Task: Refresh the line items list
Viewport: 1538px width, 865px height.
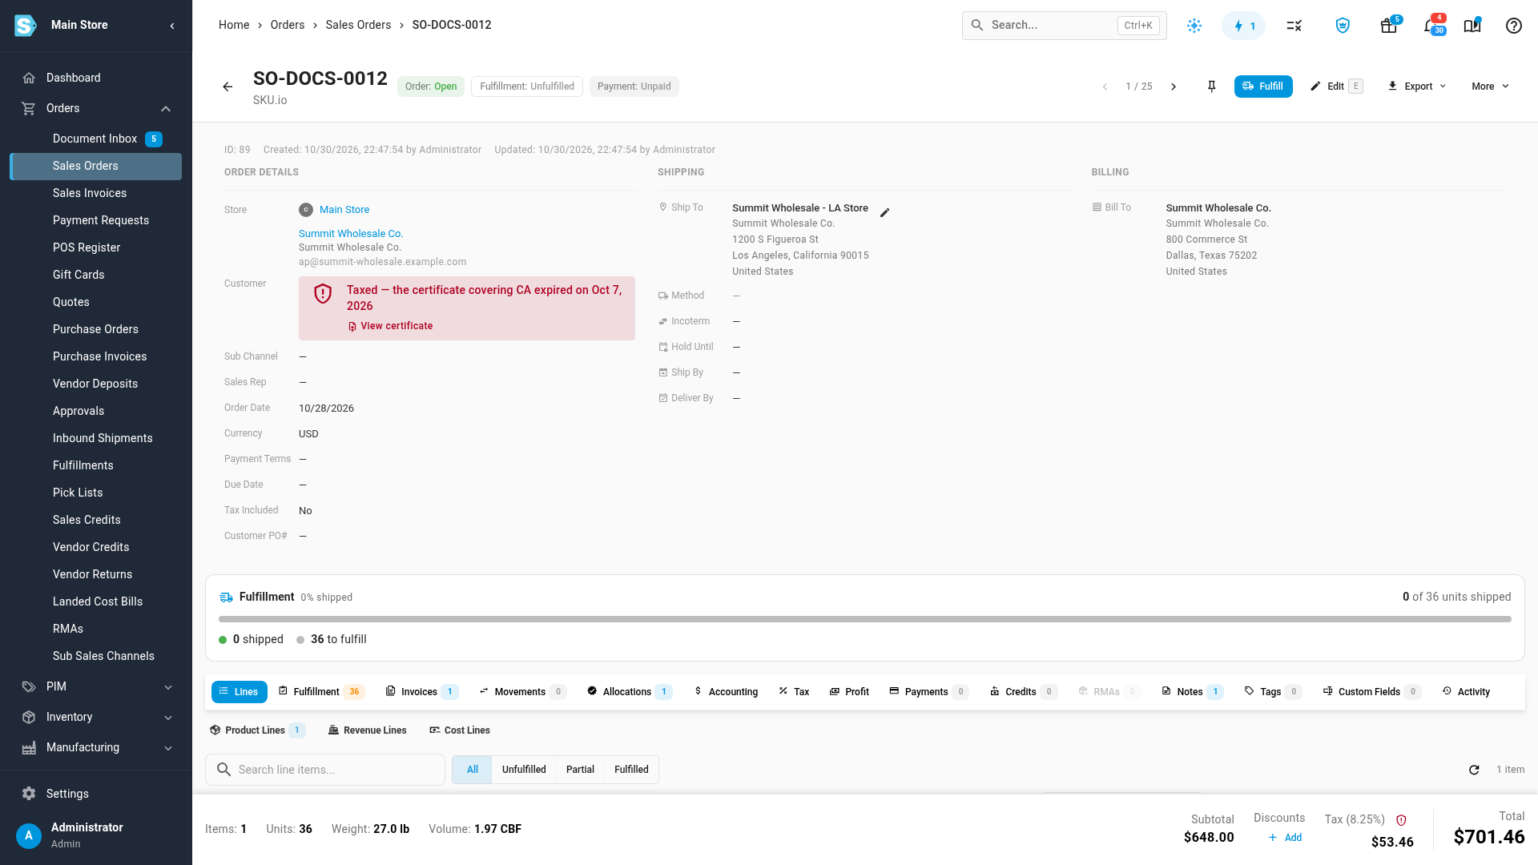Action: pyautogui.click(x=1474, y=770)
